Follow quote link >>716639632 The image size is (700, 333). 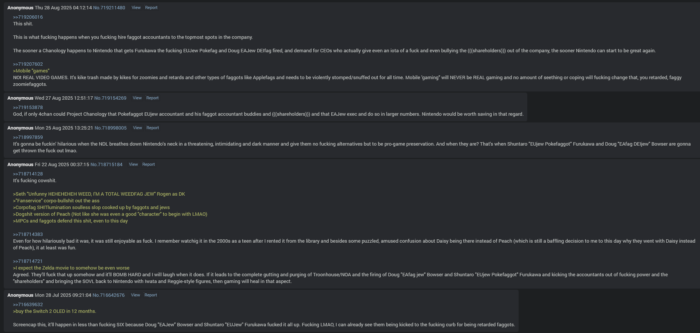[x=28, y=305]
